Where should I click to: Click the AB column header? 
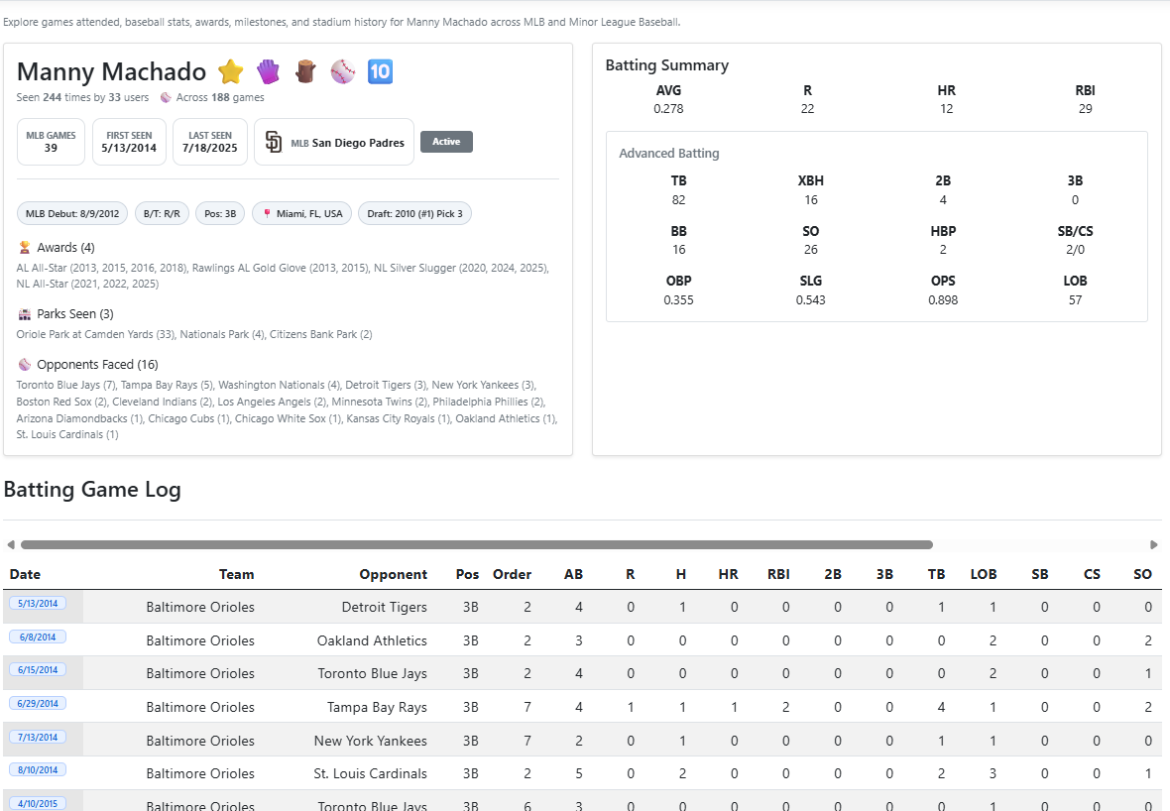pyautogui.click(x=573, y=574)
